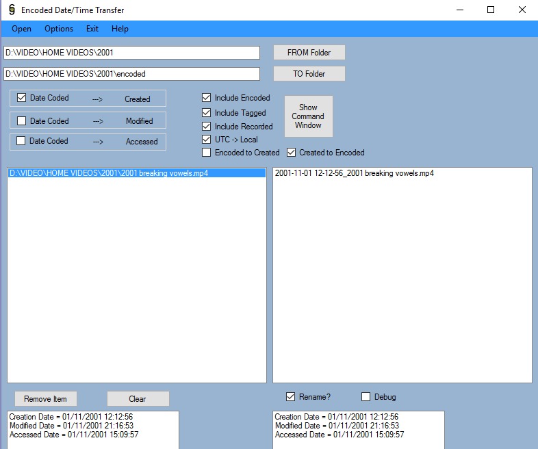
Task: Open the Help menu
Action: tap(120, 29)
